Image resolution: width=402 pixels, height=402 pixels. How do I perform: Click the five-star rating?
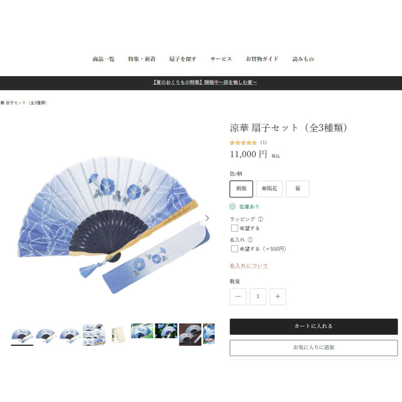(243, 143)
